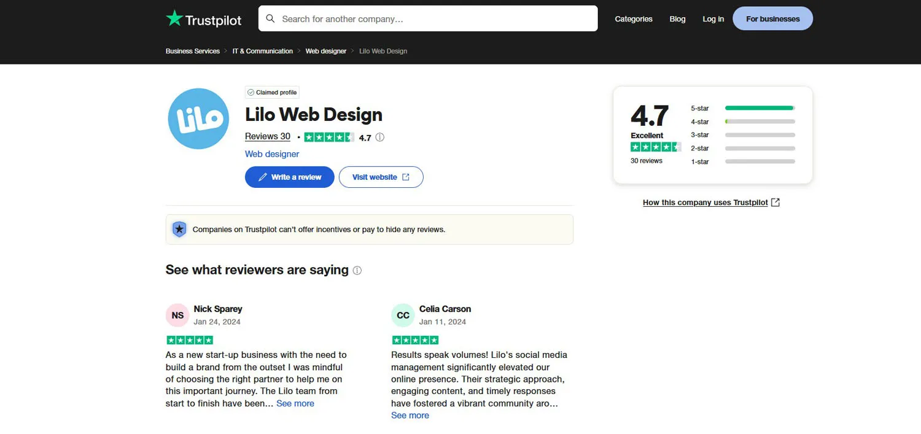Click Log in in the top navigation
The width and height of the screenshot is (921, 434).
tap(713, 19)
